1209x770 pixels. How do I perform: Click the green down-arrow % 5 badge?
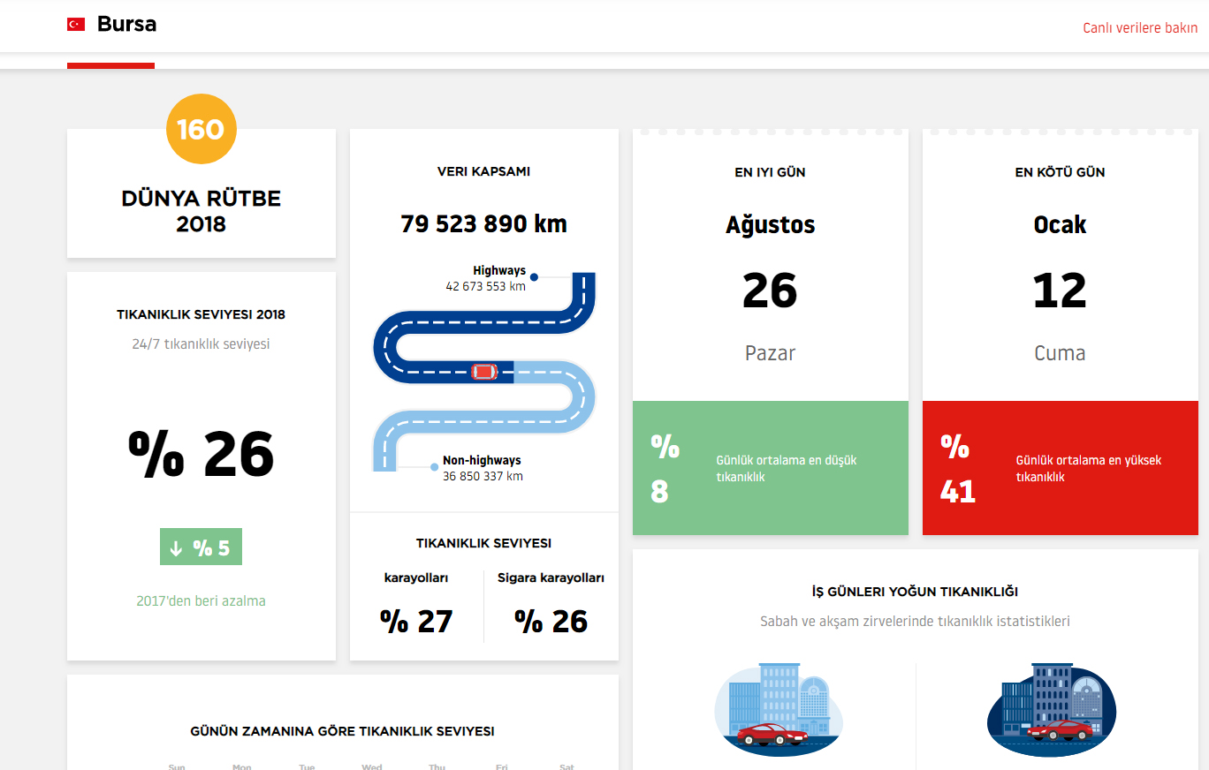pos(201,547)
